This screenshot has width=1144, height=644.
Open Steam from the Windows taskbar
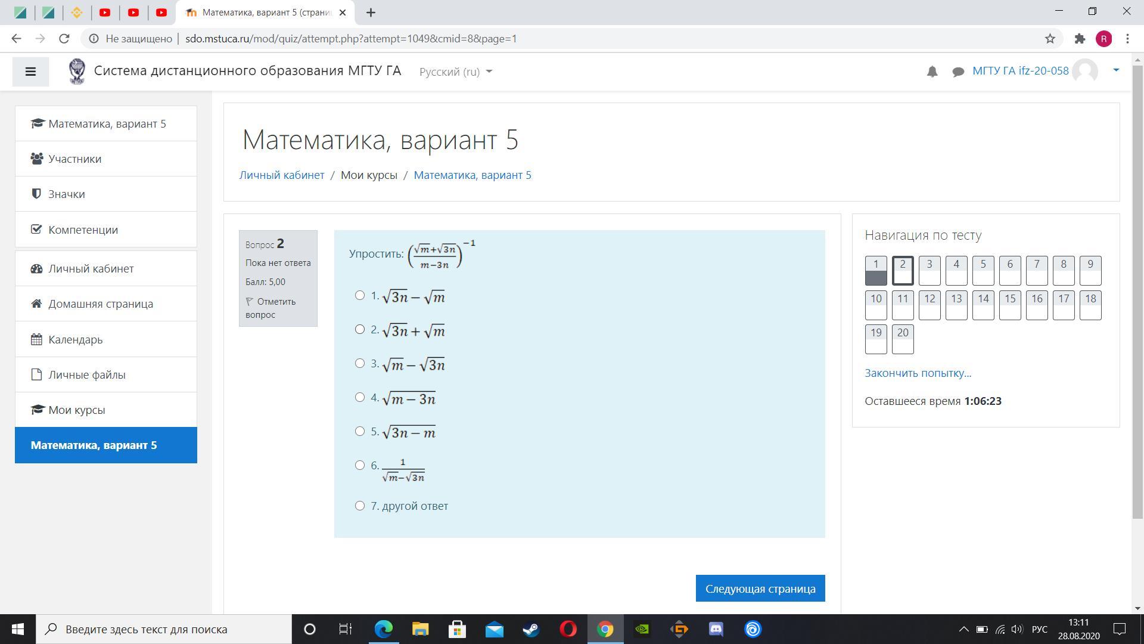(x=530, y=629)
